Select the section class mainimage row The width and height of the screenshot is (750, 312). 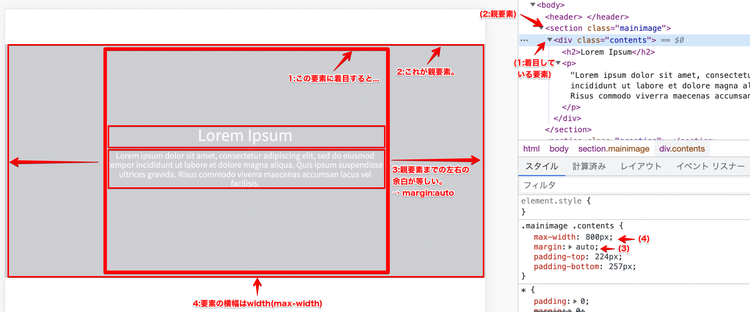[x=608, y=28]
